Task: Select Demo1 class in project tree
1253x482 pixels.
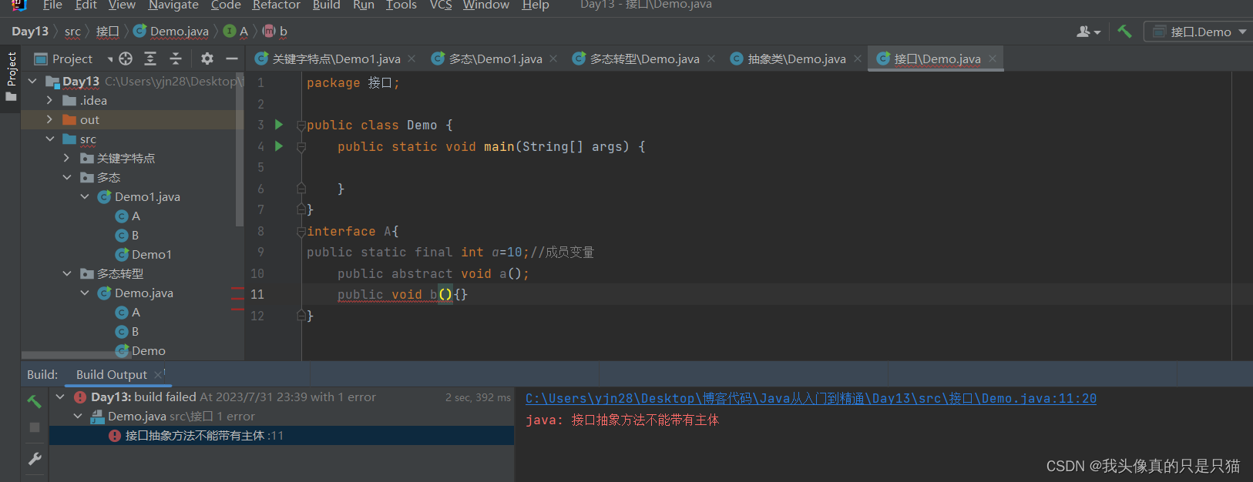Action: point(143,254)
